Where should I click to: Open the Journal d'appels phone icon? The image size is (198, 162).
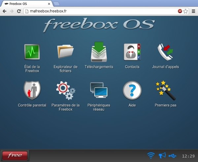165,52
